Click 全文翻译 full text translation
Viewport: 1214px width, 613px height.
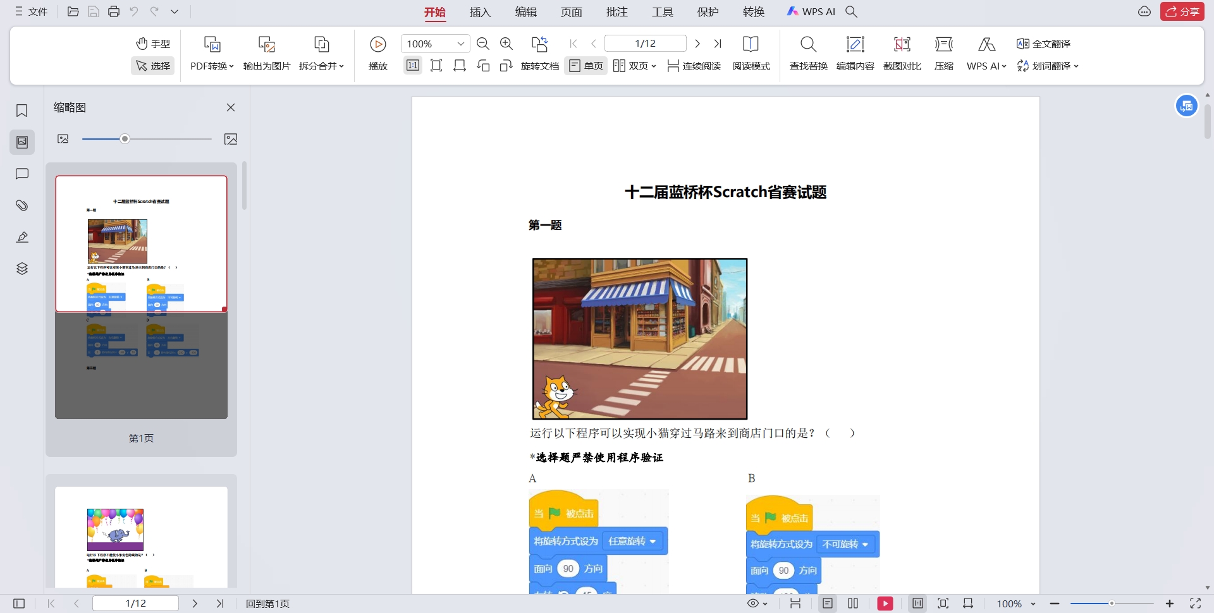[x=1043, y=44]
